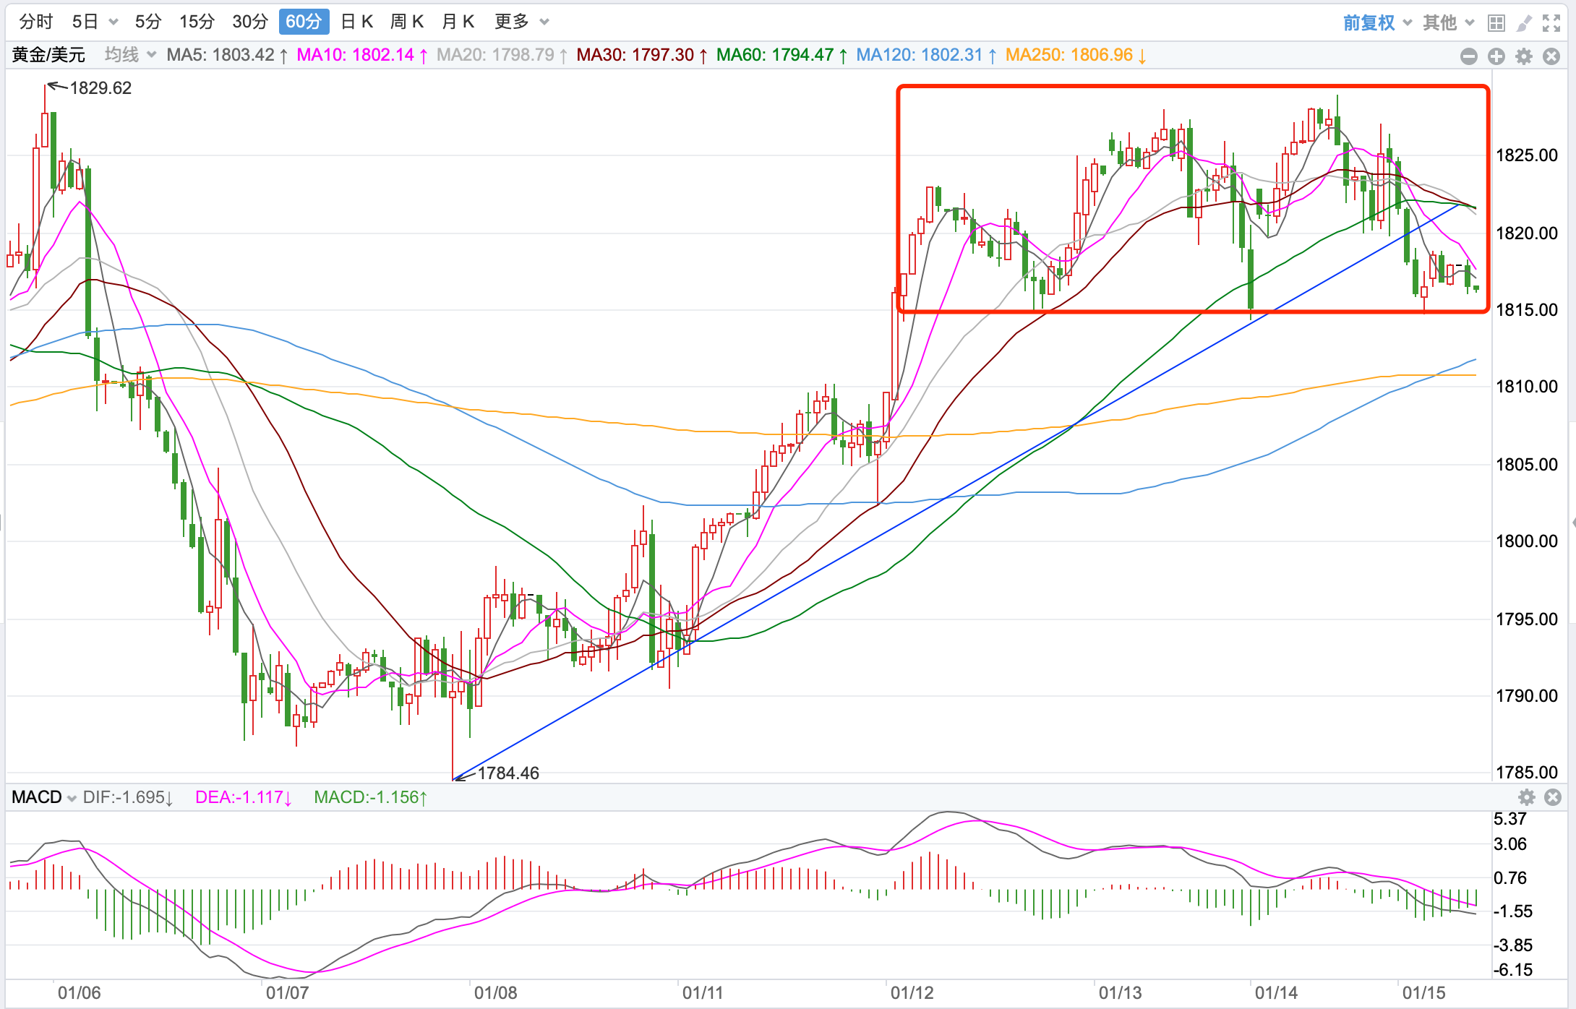Screen dimensions: 1576x1009
Task: Switch to the 15分 timeframe tab
Action: (x=197, y=22)
